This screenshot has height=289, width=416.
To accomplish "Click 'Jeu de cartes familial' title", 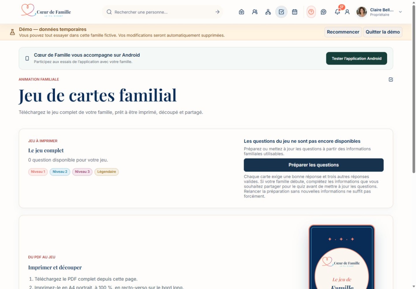I will (98, 95).
